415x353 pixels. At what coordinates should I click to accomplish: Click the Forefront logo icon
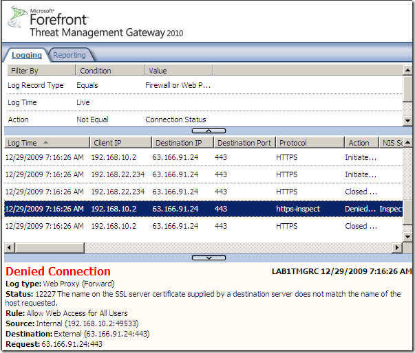(17, 16)
